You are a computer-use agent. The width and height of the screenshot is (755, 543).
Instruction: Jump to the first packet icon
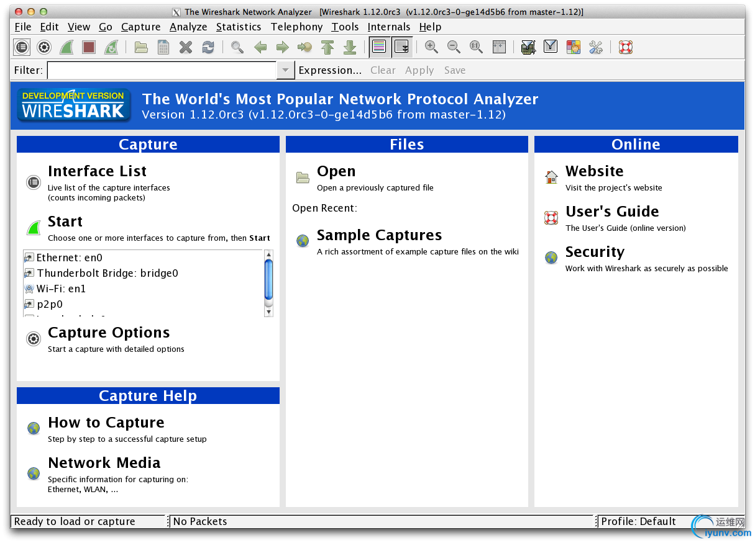pos(327,47)
